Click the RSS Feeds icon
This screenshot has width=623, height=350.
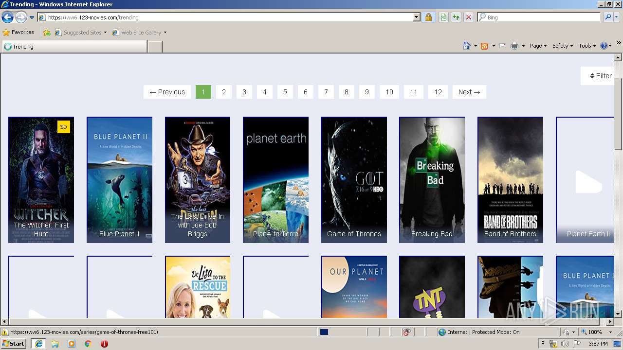tap(484, 46)
